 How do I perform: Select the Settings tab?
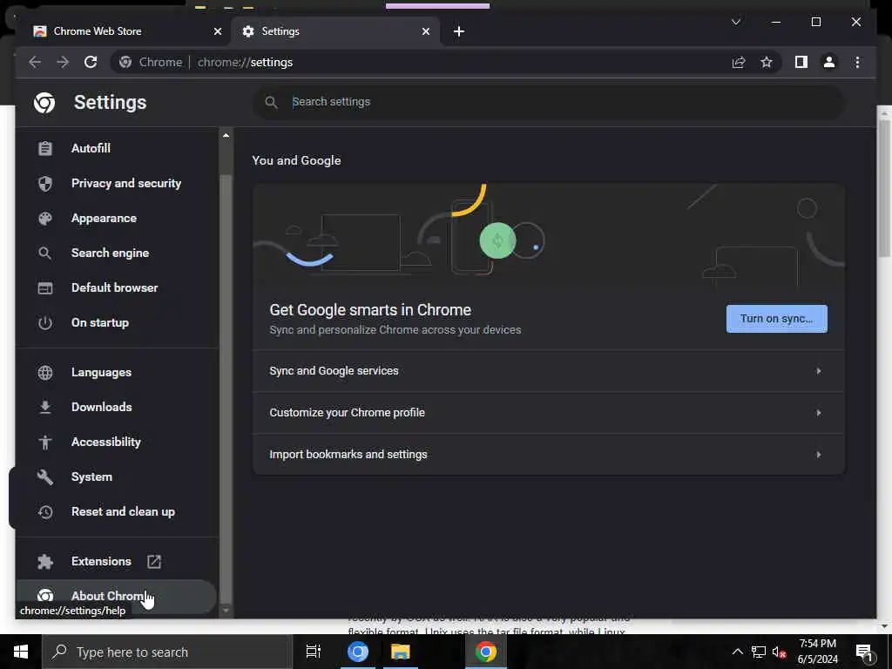coord(335,31)
